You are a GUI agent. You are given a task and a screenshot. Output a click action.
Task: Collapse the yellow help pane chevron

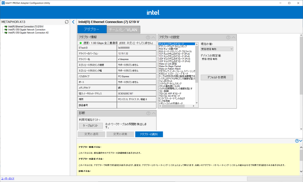pos(300,141)
